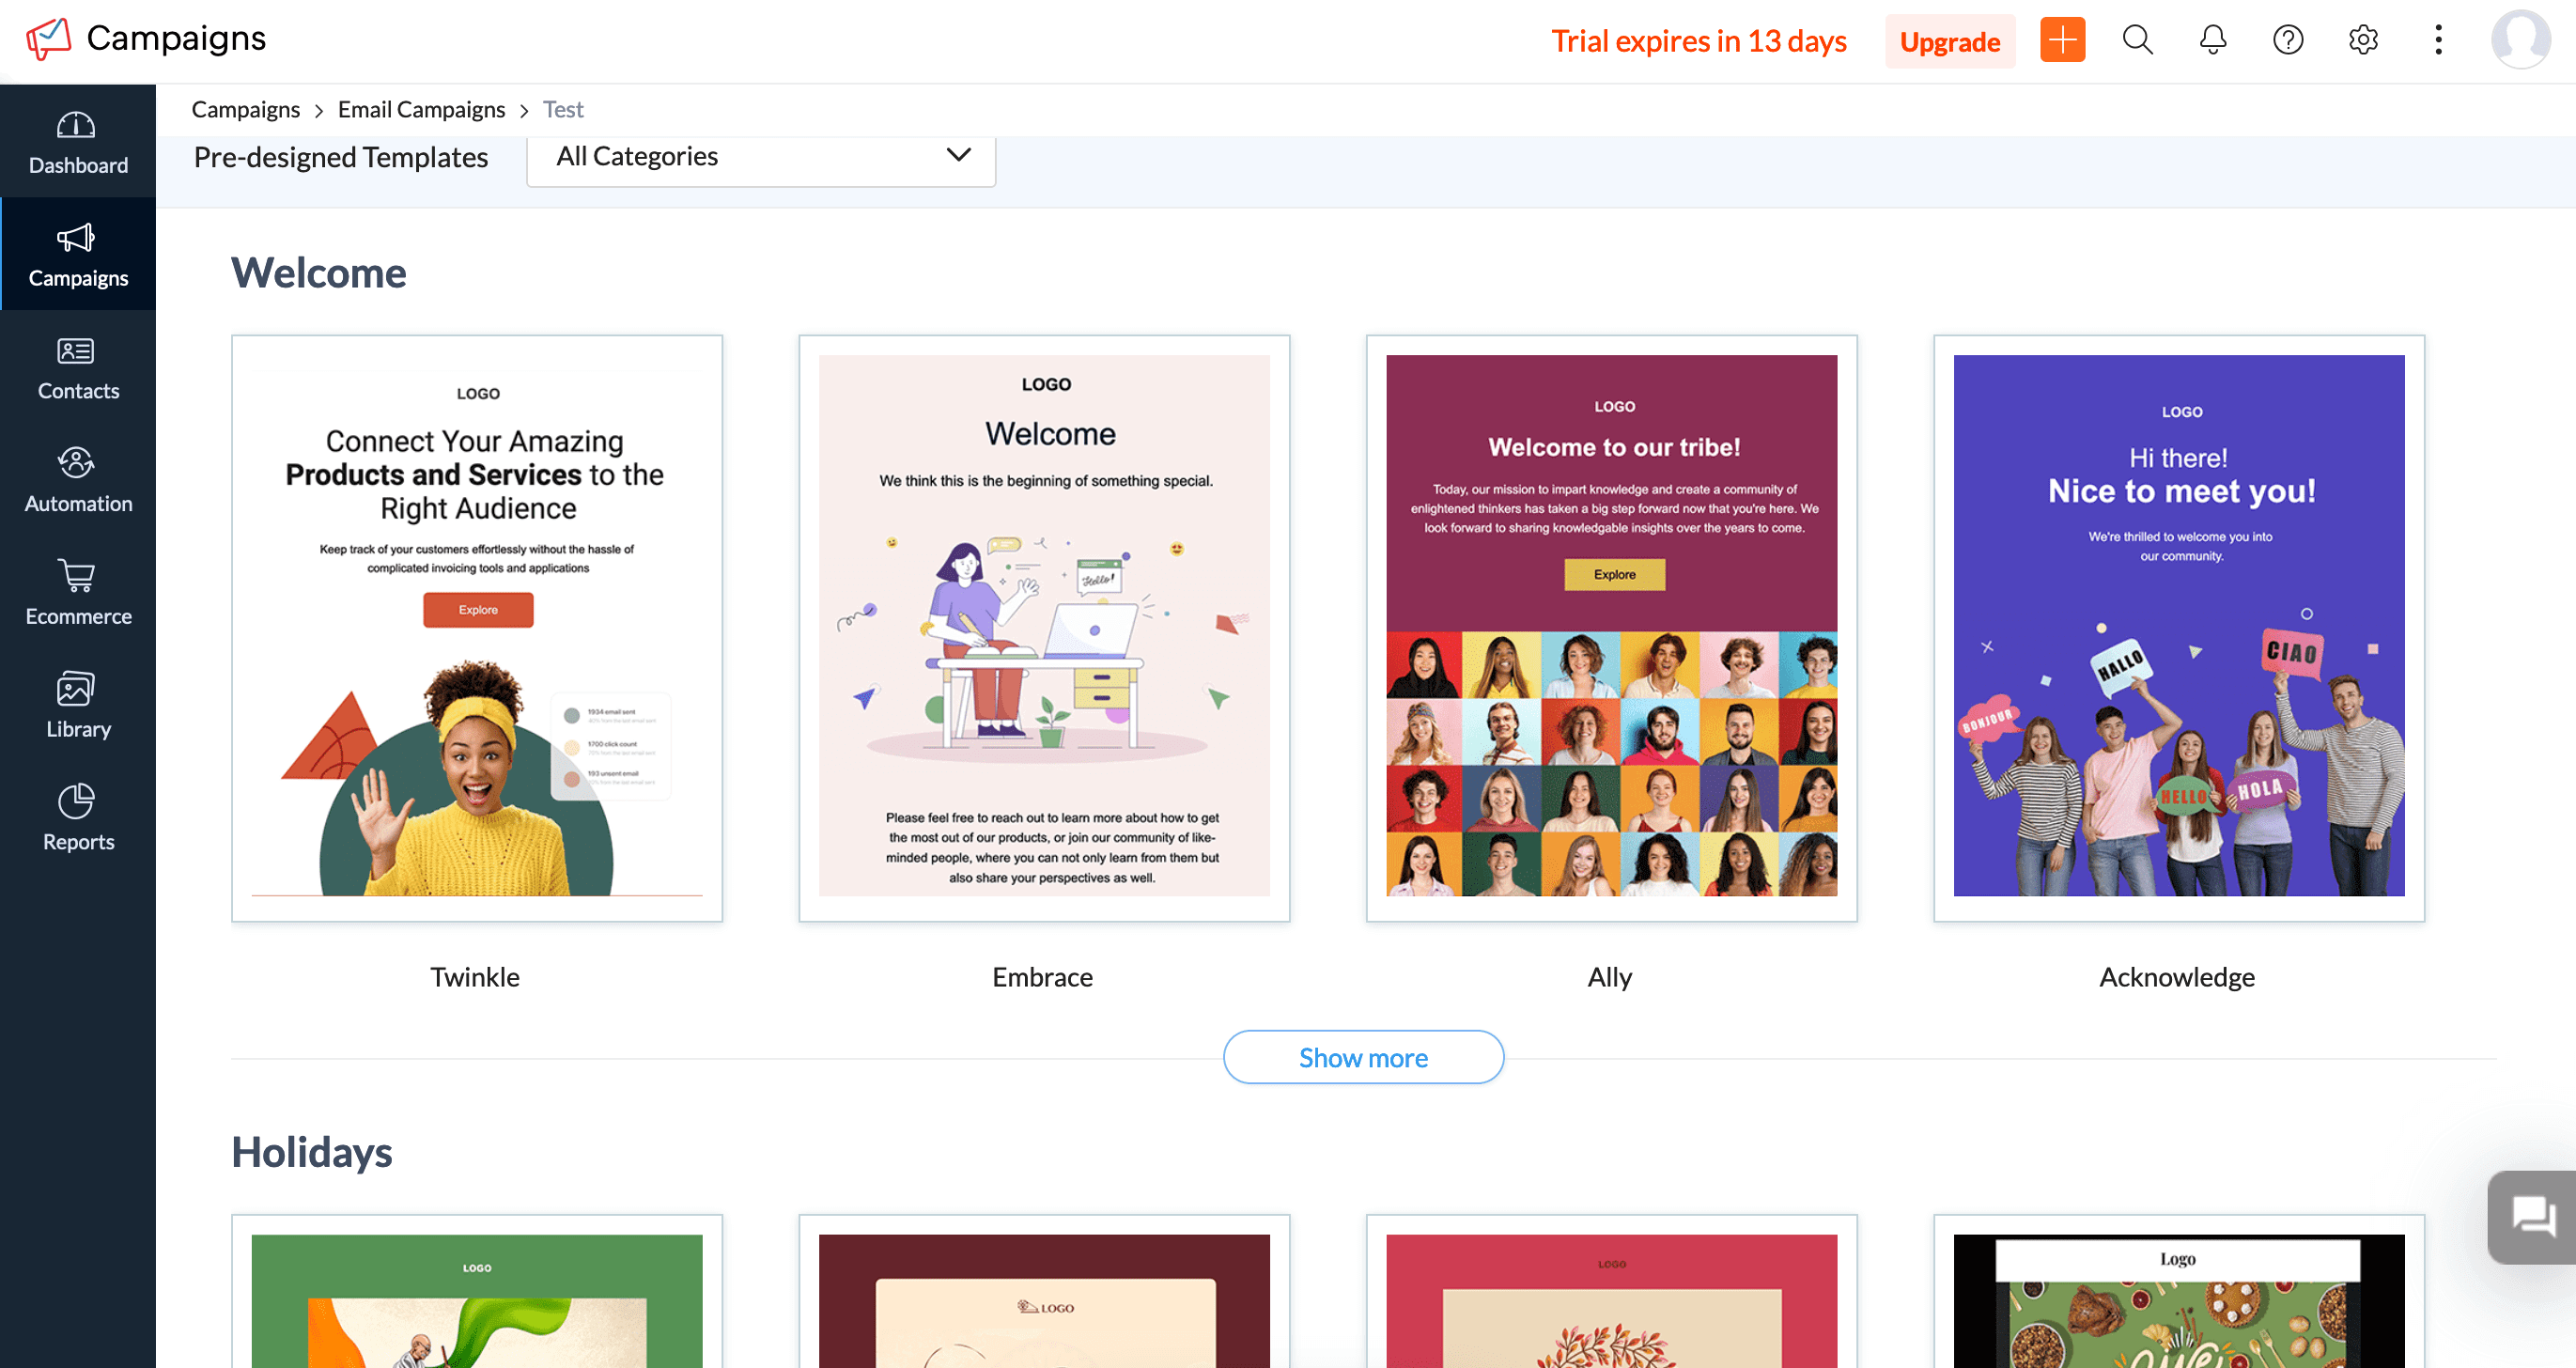This screenshot has height=1368, width=2576.
Task: Click the overflow menu three-dot icon
Action: tap(2442, 41)
